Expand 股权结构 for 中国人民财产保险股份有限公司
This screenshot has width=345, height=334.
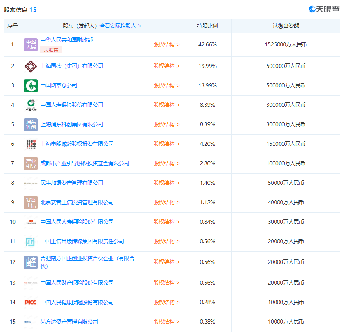(x=166, y=283)
